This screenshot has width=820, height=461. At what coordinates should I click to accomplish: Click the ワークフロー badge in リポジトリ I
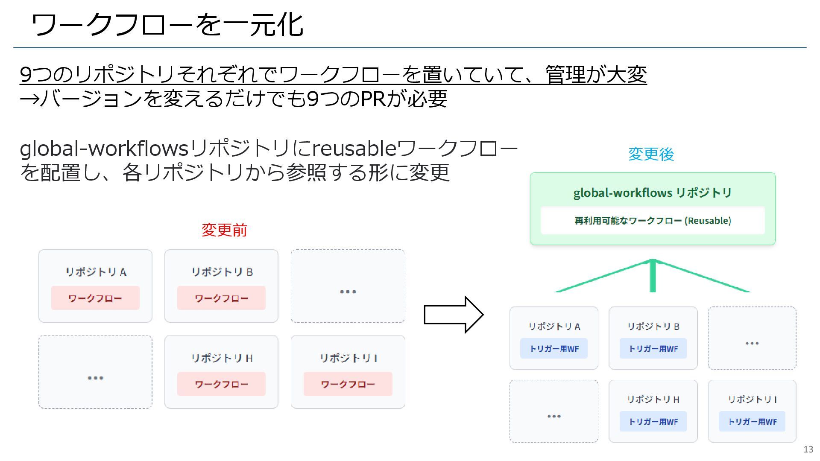(348, 384)
